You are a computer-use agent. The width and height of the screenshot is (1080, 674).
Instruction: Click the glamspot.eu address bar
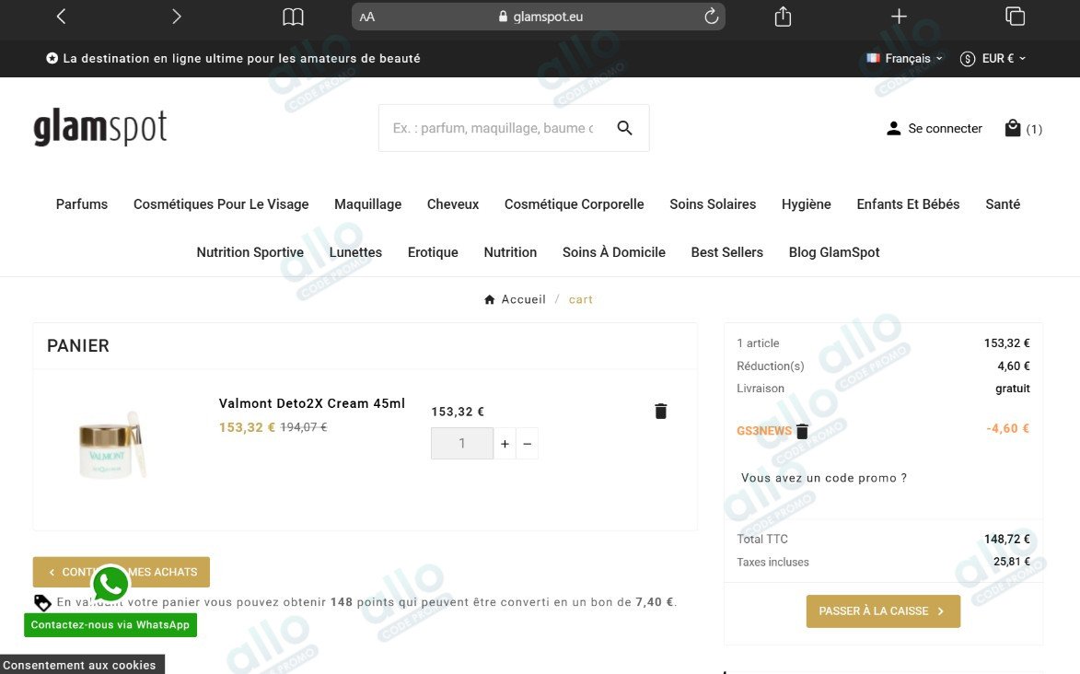pyautogui.click(x=538, y=17)
